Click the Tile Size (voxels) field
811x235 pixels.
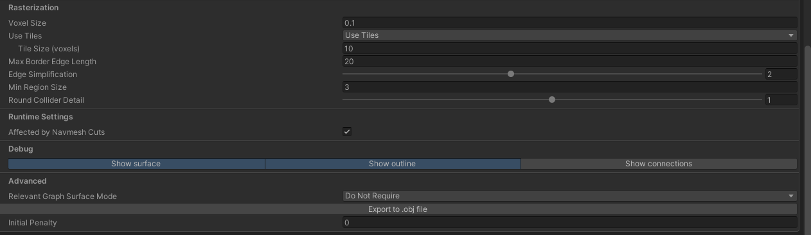click(569, 48)
